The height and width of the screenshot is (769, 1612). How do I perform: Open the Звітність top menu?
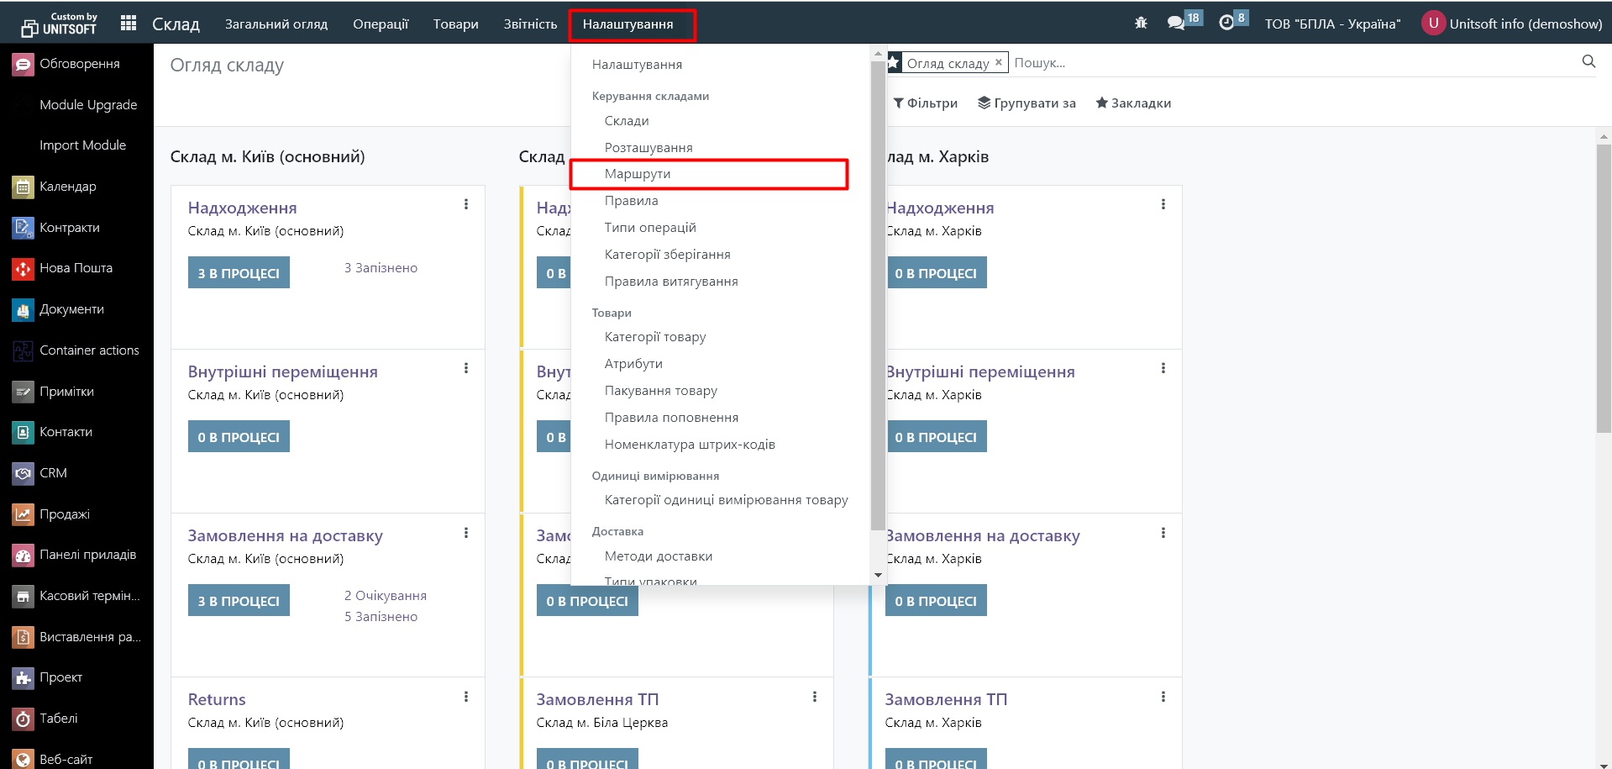(x=530, y=24)
